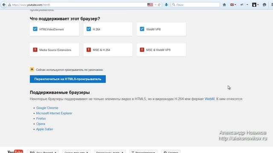The image size is (273, 153).
Task: Click Media Source Extensions red warning icon
Action: click(35, 50)
